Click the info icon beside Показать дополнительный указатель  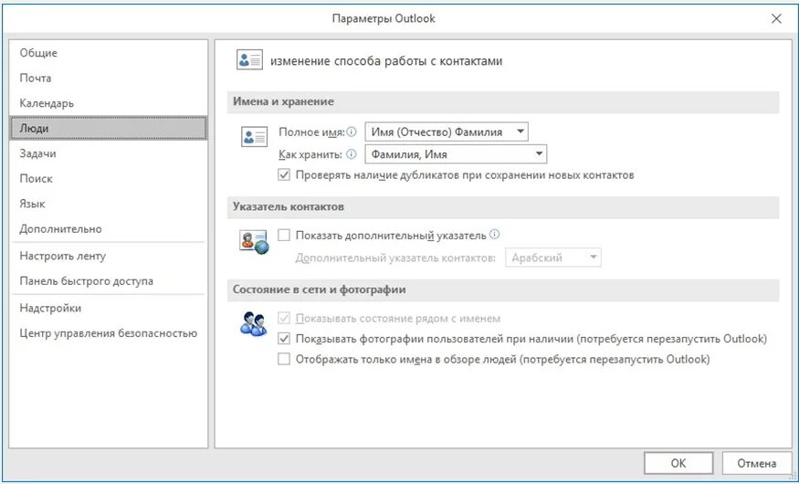pyautogui.click(x=494, y=235)
